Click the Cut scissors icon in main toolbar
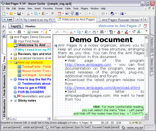The width and height of the screenshot is (156, 131). 28,14
